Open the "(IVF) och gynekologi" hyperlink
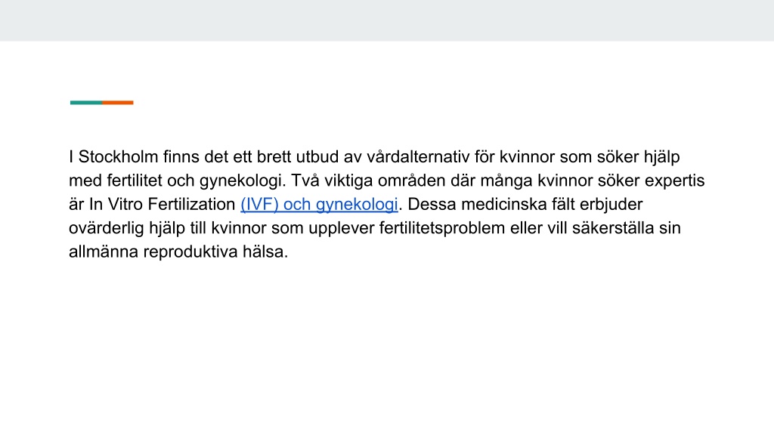 319,204
